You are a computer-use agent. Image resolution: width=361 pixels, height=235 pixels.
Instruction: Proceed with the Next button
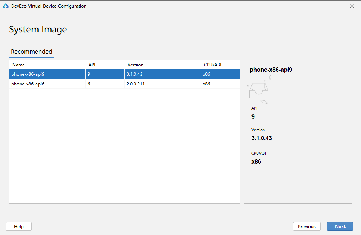click(340, 226)
